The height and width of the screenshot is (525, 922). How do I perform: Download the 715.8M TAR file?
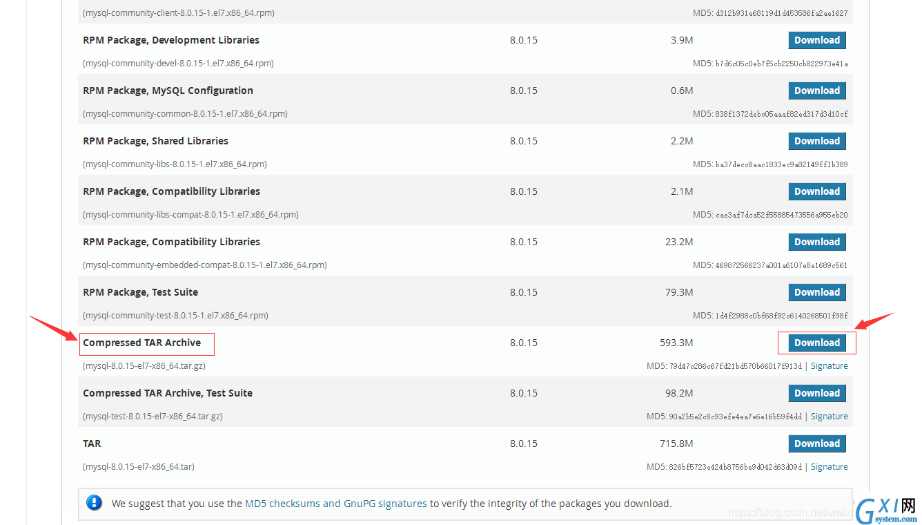(x=817, y=443)
